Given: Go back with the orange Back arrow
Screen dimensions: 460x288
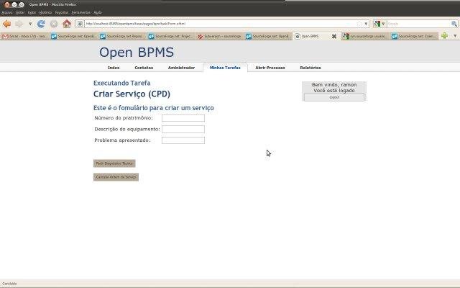Looking at the screenshot, I should click(x=6, y=24).
